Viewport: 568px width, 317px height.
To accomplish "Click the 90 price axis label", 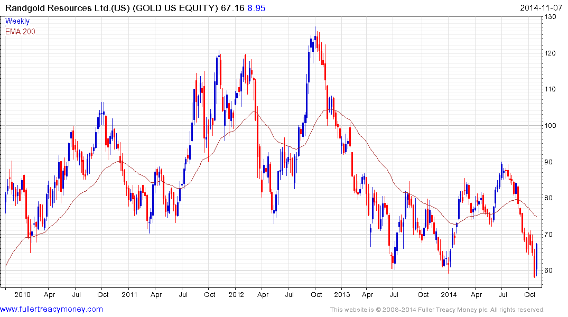I will click(x=549, y=162).
